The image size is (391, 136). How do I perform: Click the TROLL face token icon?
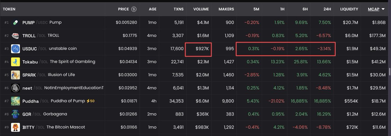pyautogui.click(x=15, y=35)
